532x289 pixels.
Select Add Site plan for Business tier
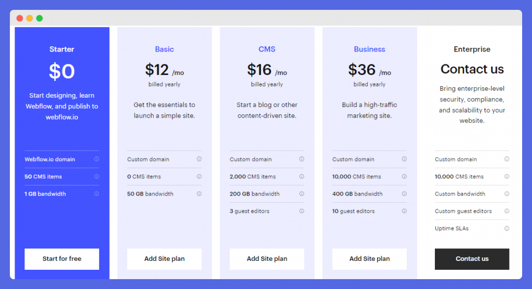[x=369, y=259]
